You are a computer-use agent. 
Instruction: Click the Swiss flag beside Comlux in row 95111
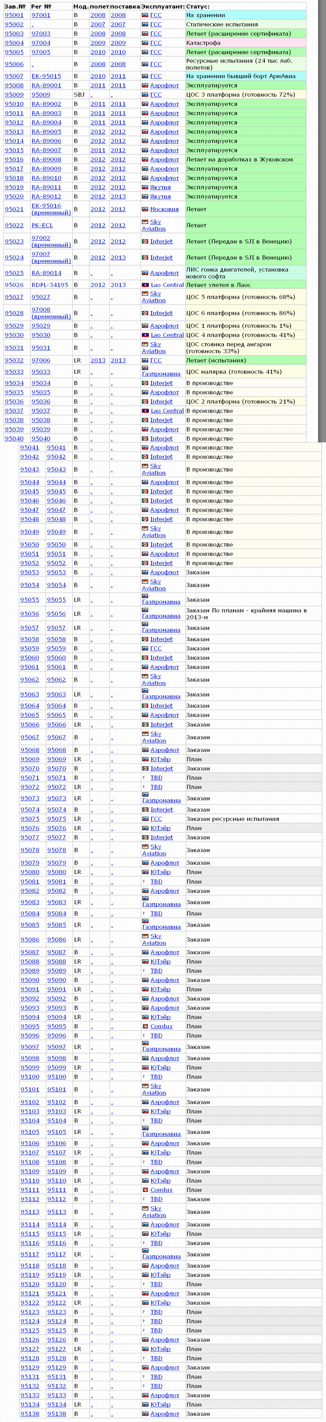pos(145,1190)
